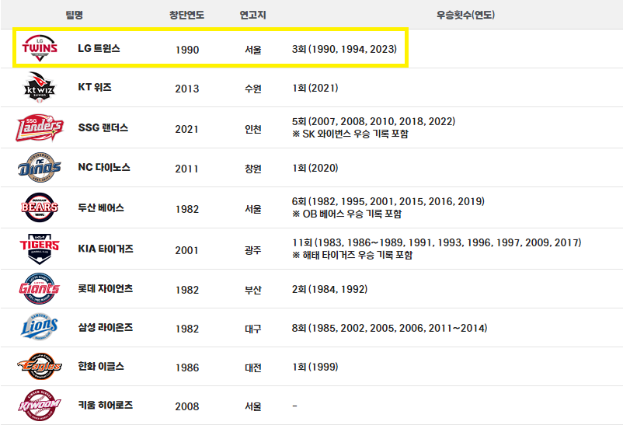The width and height of the screenshot is (623, 432).
Task: Select the team name '롯데 자이언츠'
Action: [106, 288]
